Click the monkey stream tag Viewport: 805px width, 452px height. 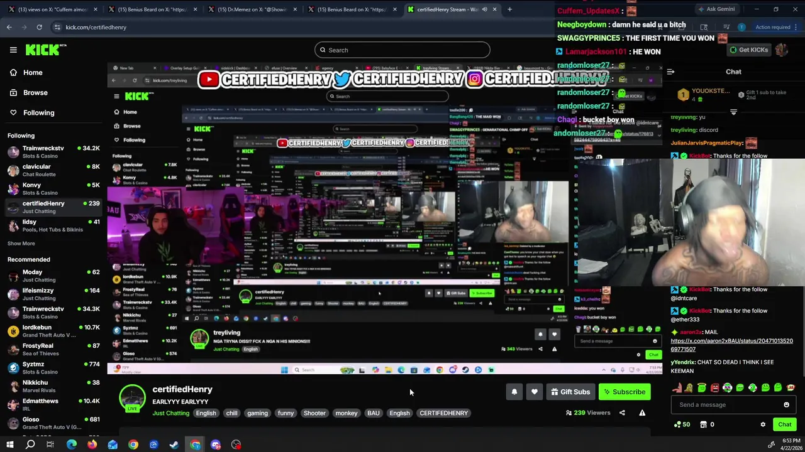[346, 413]
